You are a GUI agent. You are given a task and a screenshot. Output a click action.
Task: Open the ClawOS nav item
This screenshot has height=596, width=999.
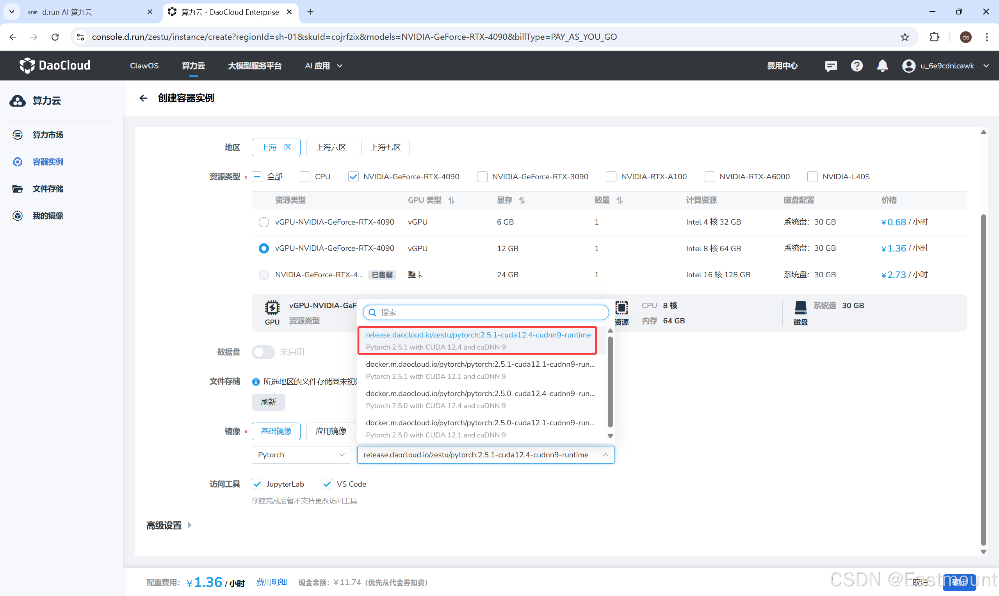(144, 66)
